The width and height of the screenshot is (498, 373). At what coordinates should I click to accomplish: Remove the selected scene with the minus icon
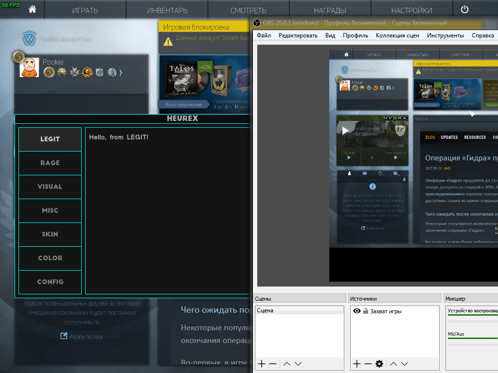click(x=273, y=364)
